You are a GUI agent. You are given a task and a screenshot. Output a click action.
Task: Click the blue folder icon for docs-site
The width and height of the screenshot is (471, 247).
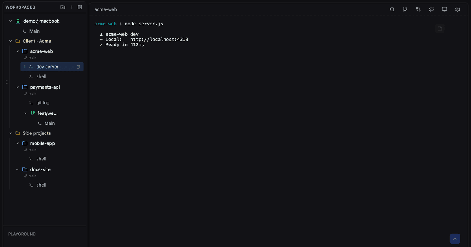[x=25, y=169]
